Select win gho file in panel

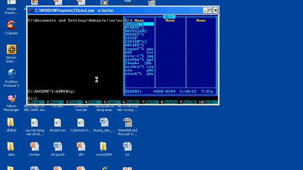point(139,70)
